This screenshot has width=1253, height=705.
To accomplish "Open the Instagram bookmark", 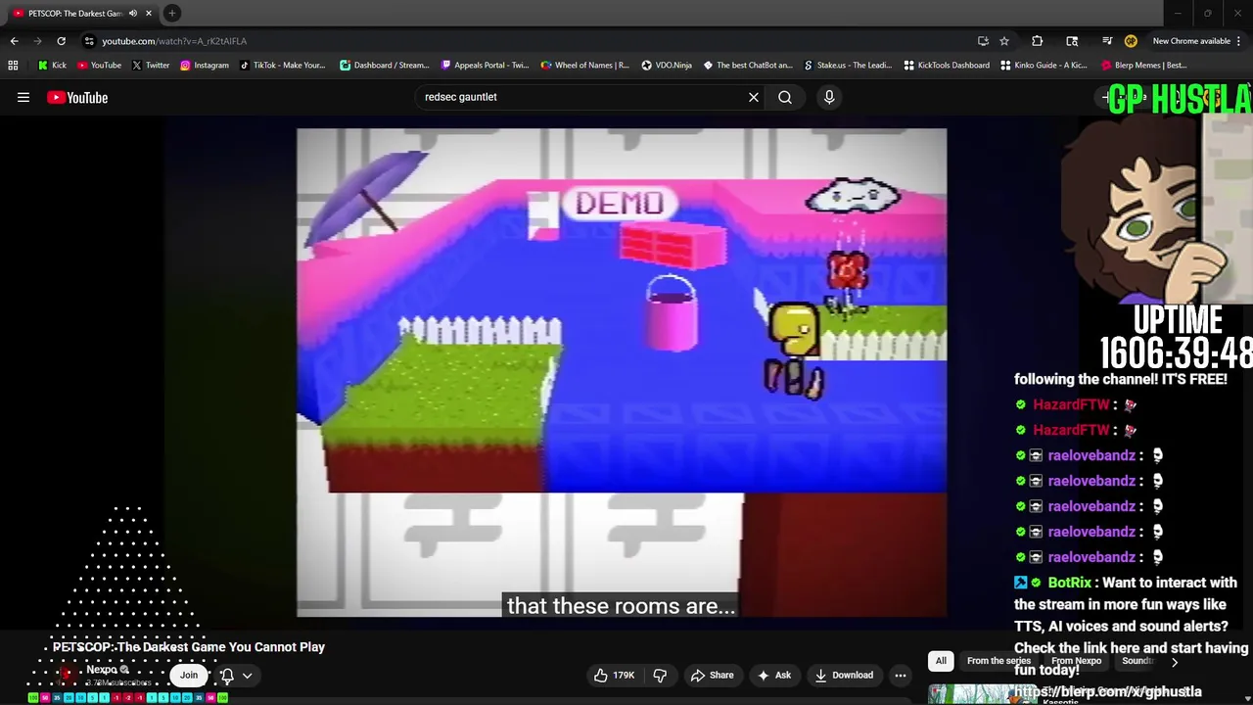I will pyautogui.click(x=204, y=65).
